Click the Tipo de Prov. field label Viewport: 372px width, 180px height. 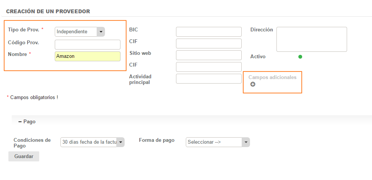23,29
